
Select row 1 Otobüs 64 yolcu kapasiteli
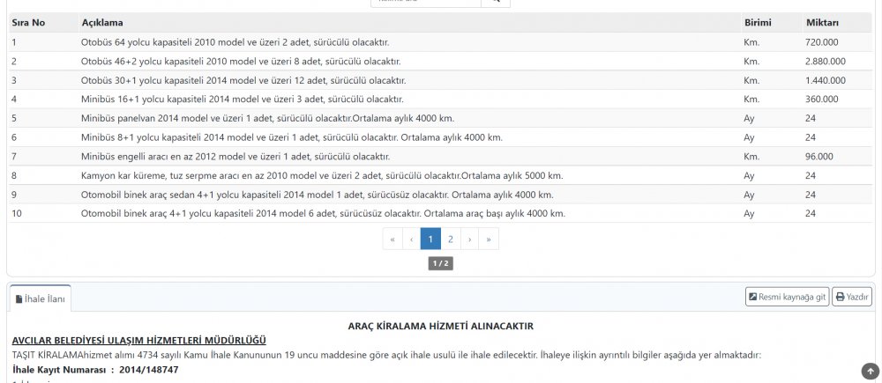[235, 42]
